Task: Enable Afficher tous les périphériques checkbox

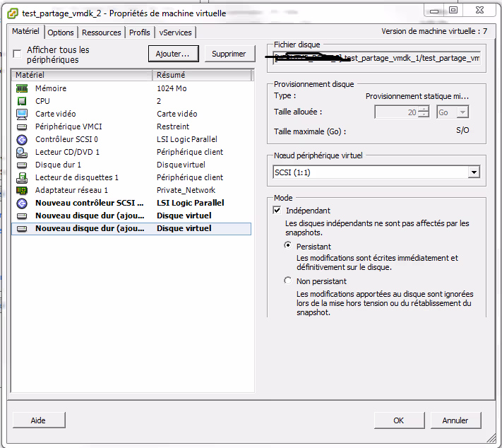Action: coord(17,54)
